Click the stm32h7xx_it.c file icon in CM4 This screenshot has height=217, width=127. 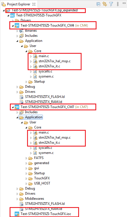point(35,66)
